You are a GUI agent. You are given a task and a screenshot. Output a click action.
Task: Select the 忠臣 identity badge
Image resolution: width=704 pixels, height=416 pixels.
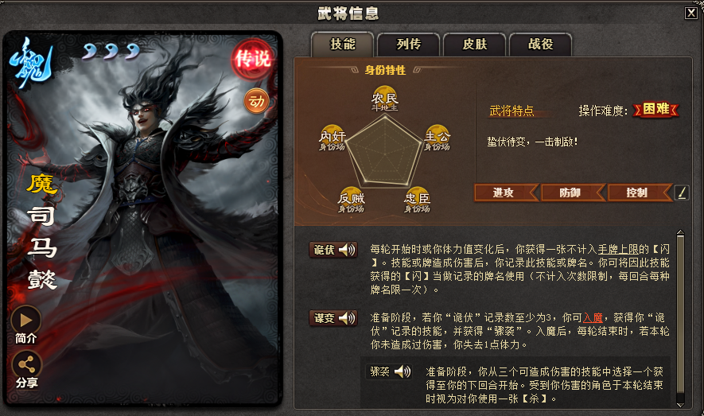point(417,200)
